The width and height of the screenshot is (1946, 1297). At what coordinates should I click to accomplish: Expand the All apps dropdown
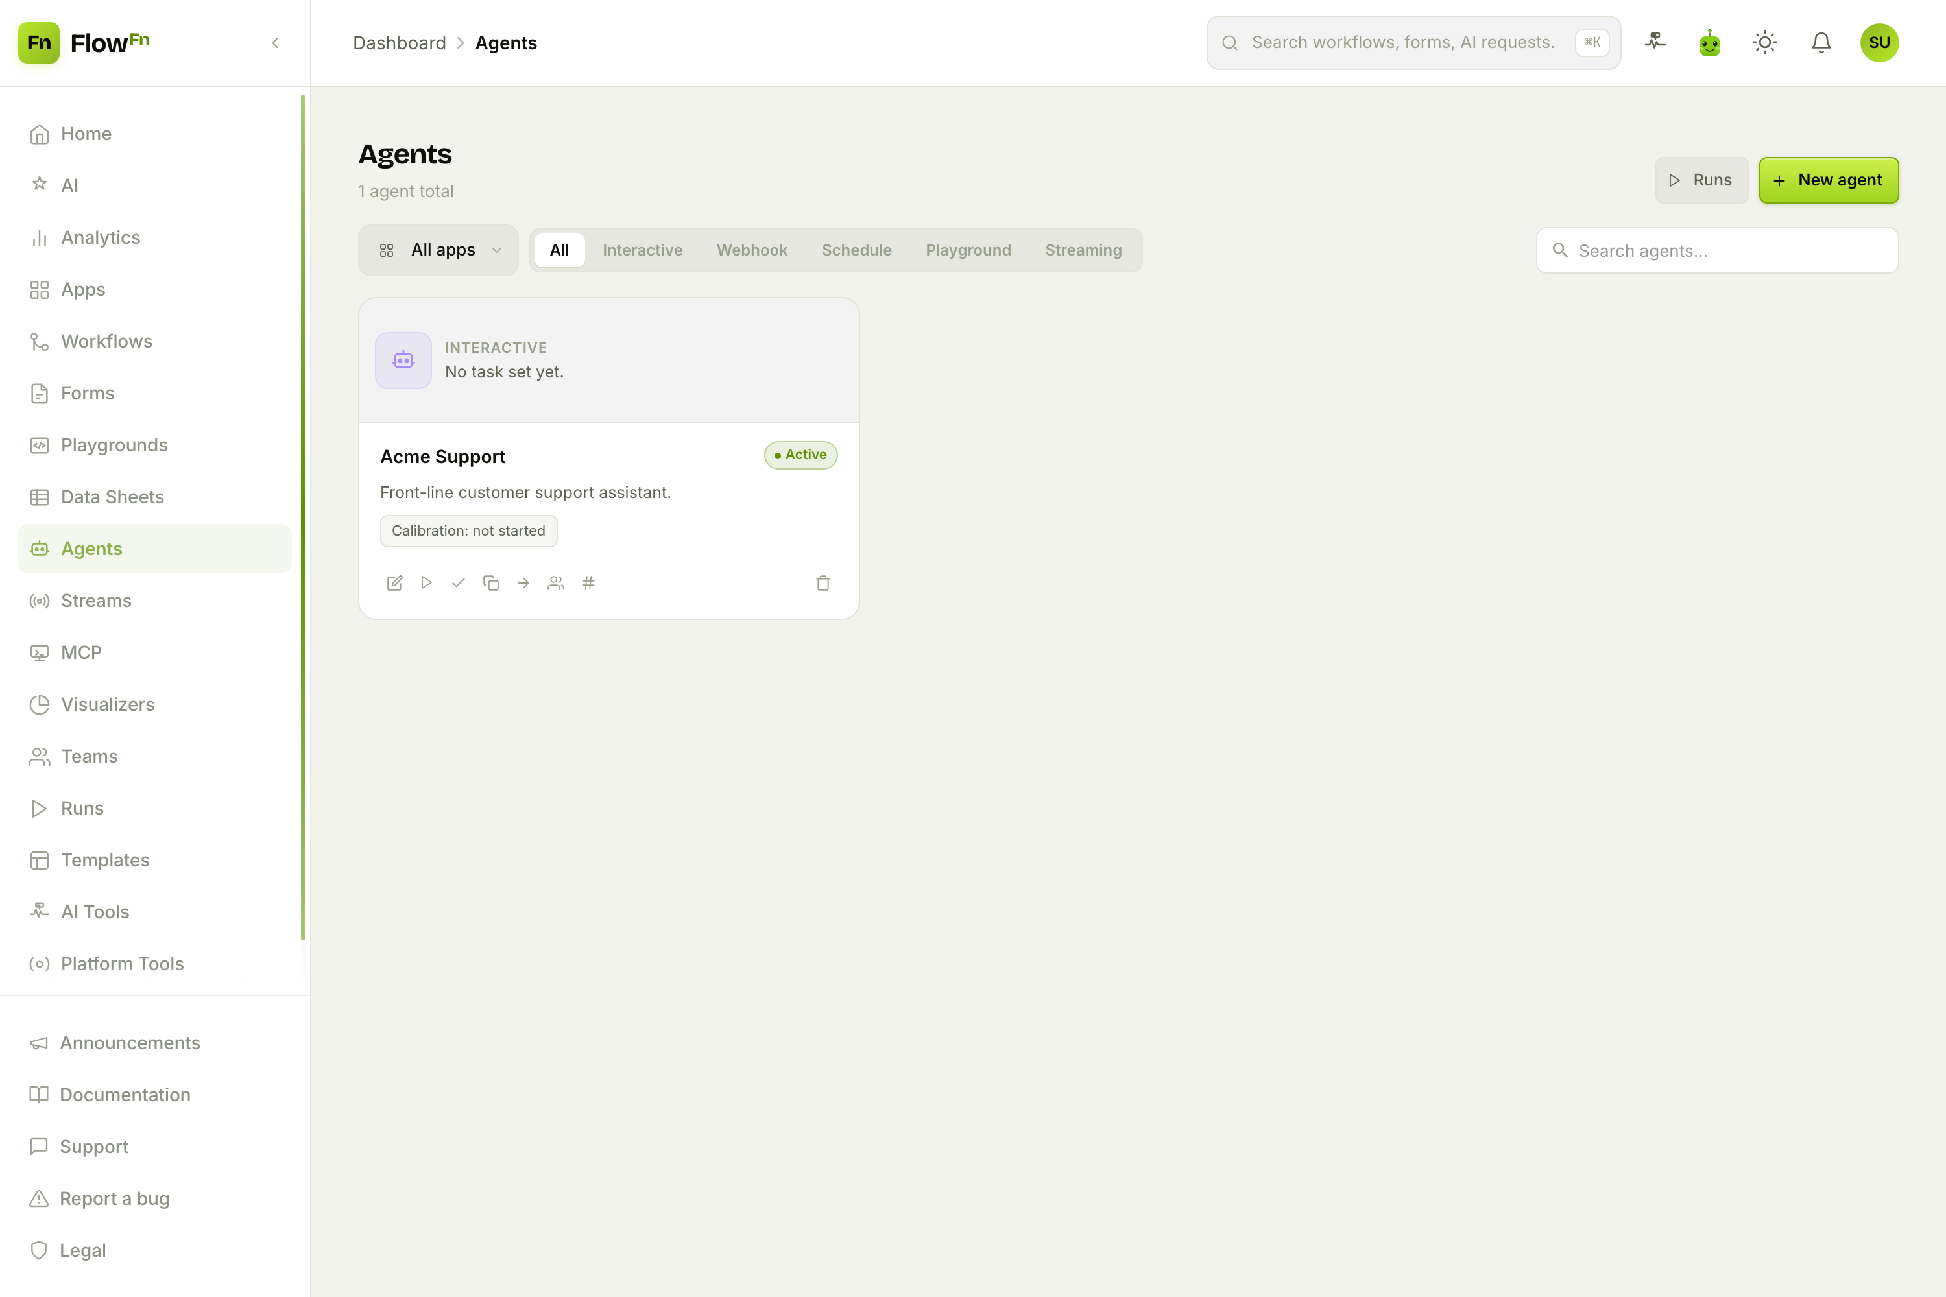point(438,250)
